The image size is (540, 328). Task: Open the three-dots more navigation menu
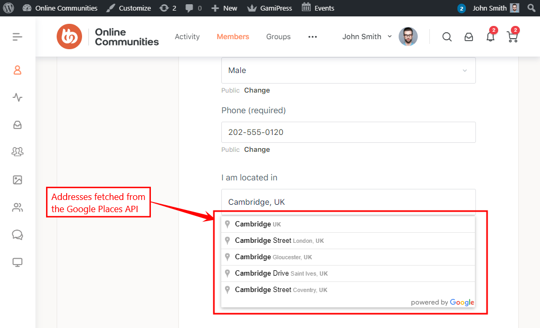tap(312, 37)
